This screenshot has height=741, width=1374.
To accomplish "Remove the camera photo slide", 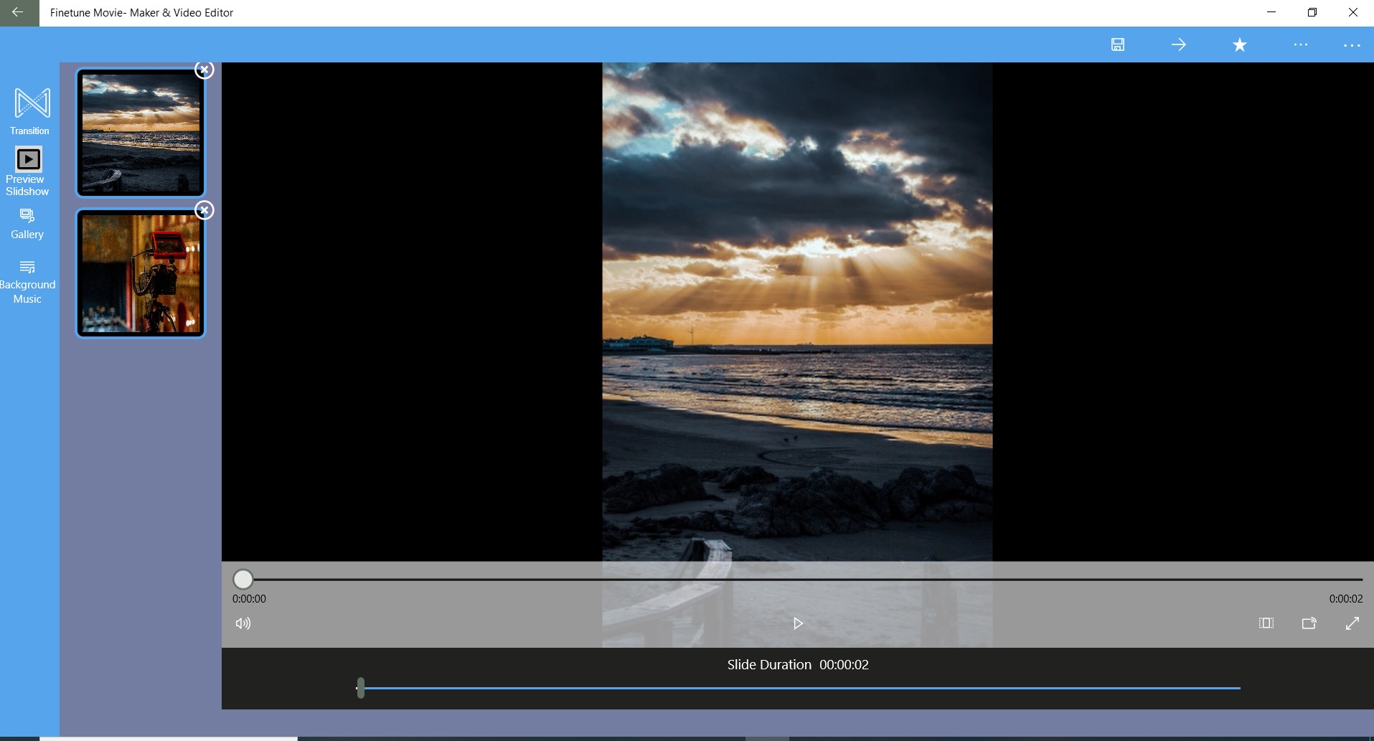I will pyautogui.click(x=204, y=210).
